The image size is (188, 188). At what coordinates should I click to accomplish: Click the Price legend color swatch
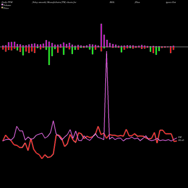point(2,8)
